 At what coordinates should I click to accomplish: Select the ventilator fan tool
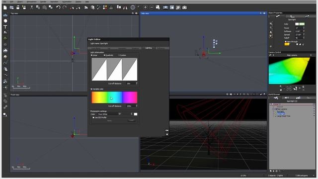click(5, 81)
